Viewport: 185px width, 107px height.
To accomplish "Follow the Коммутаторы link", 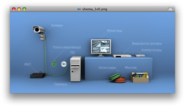I will click(152, 50).
